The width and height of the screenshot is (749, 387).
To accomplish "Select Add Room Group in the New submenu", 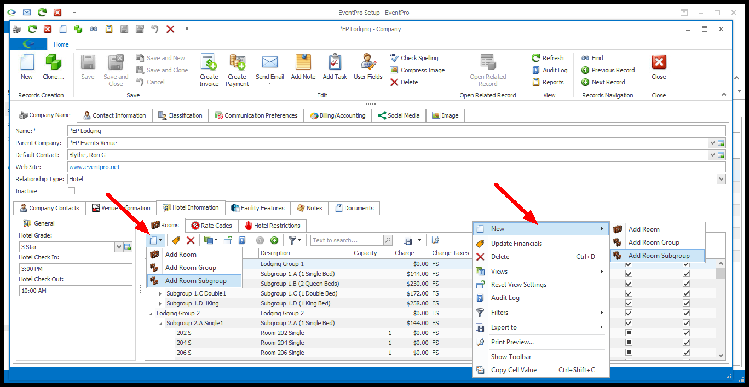I will pyautogui.click(x=658, y=242).
